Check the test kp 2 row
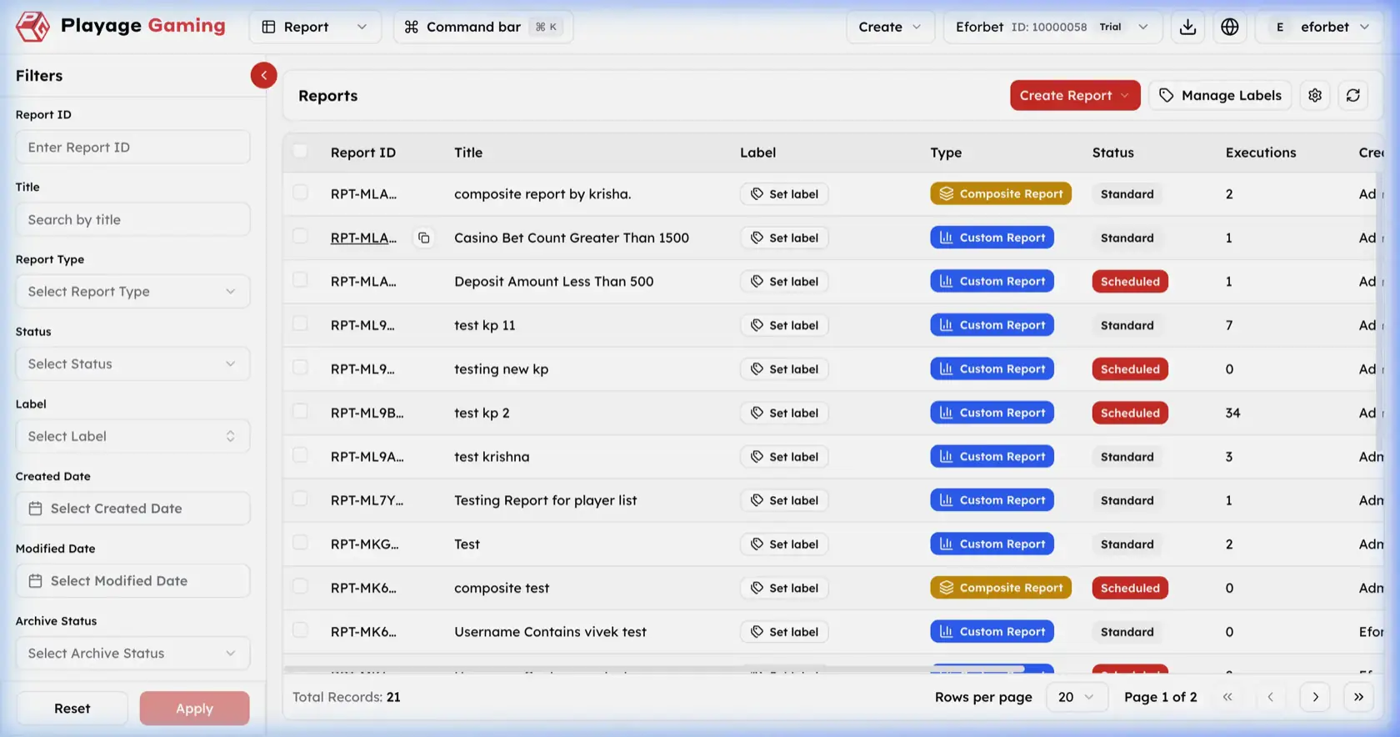This screenshot has height=737, width=1400. tap(300, 411)
